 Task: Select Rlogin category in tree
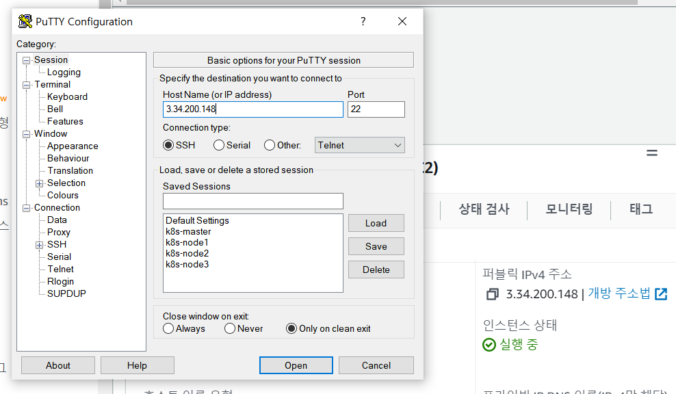(60, 281)
